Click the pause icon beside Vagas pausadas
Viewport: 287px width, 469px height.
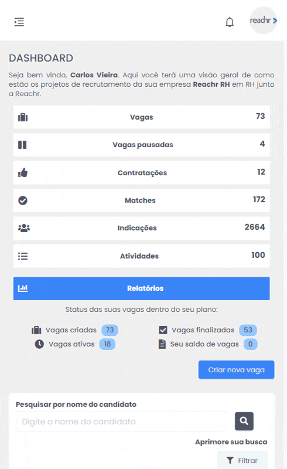(22, 145)
